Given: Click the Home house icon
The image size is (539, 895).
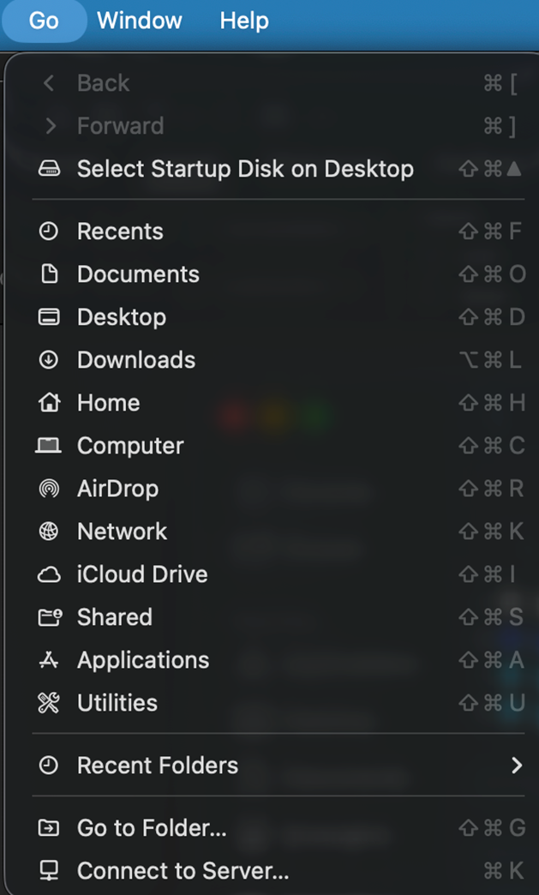Looking at the screenshot, I should (49, 403).
